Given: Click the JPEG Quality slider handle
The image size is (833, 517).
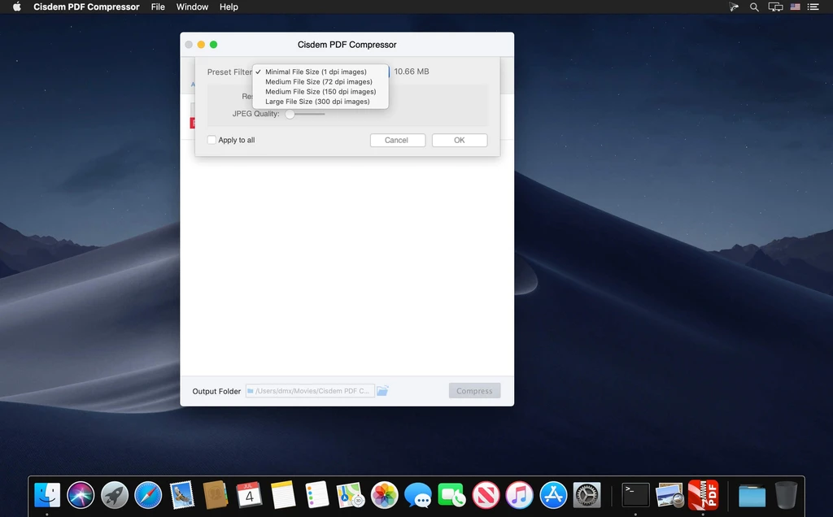Looking at the screenshot, I should (x=290, y=114).
